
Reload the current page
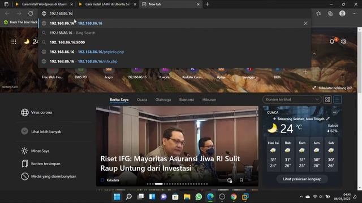[31, 14]
